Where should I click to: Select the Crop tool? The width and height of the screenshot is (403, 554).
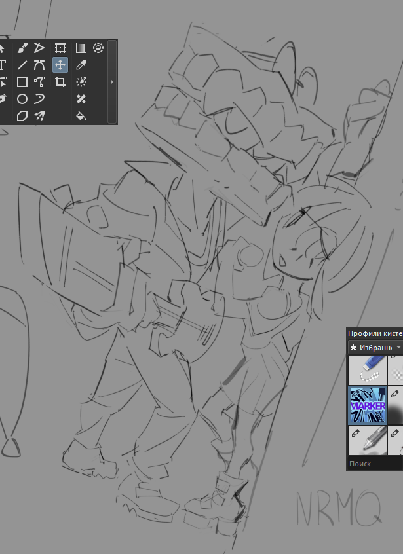(60, 82)
